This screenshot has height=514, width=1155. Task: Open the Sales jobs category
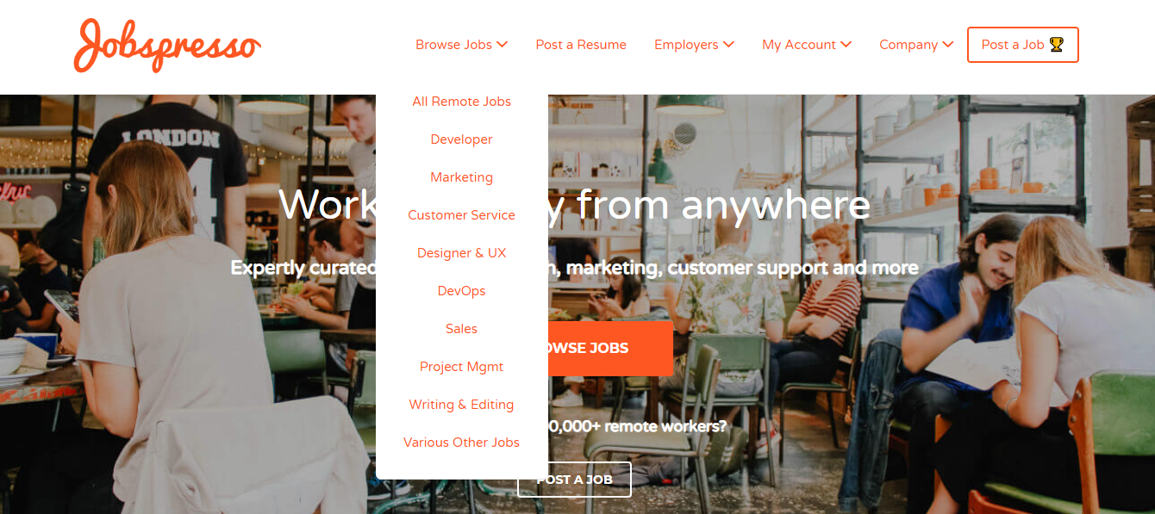pyautogui.click(x=462, y=329)
